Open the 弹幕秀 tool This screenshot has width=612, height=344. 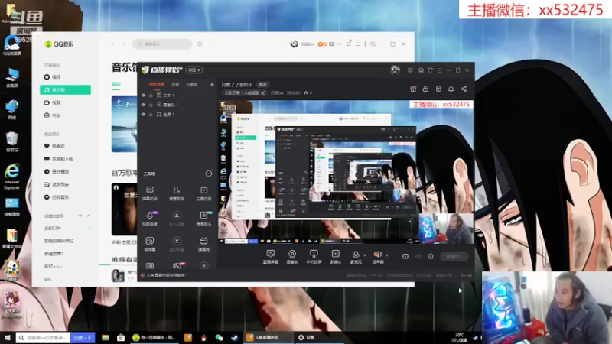point(203,244)
